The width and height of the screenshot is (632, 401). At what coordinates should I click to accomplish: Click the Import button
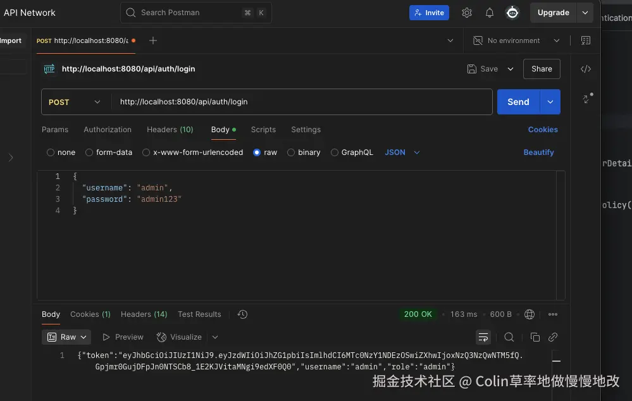(x=11, y=40)
